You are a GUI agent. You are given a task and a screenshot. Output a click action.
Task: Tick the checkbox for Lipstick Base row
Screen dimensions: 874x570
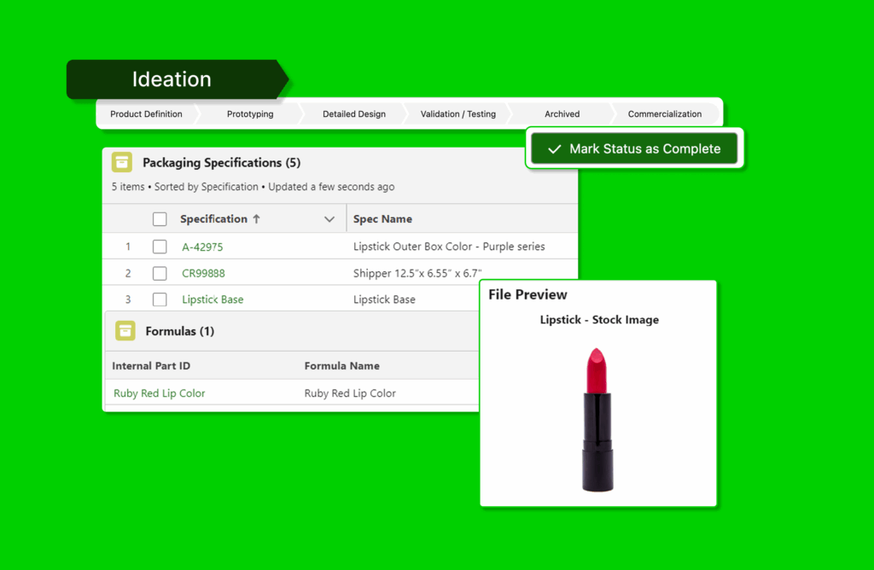160,300
